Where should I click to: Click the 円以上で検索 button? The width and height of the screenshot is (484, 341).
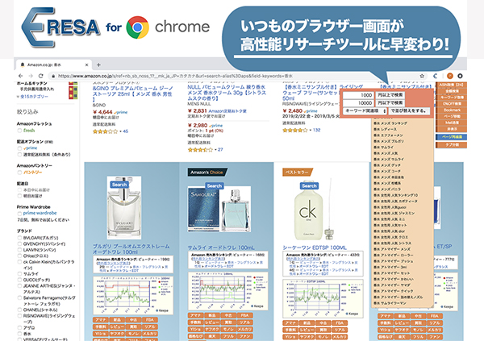390,95
